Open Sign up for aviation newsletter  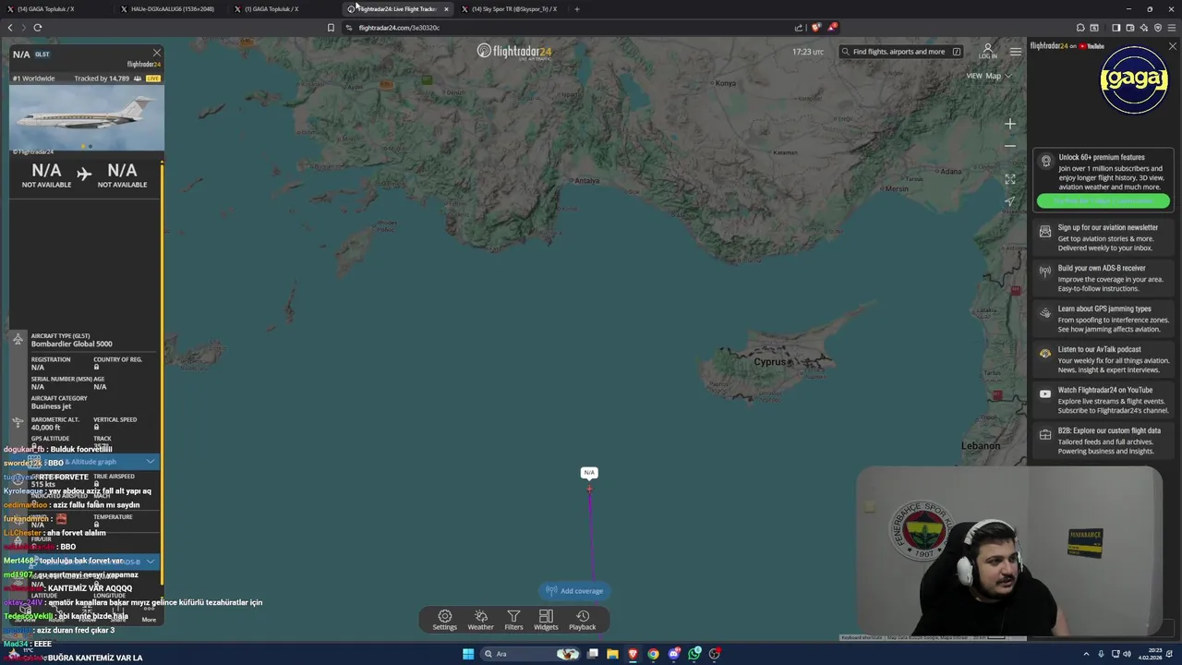pos(1103,237)
